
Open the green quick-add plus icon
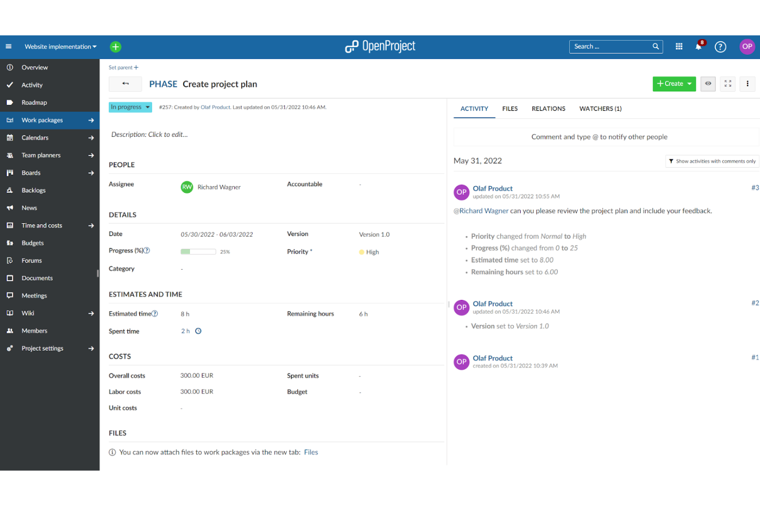click(x=115, y=47)
